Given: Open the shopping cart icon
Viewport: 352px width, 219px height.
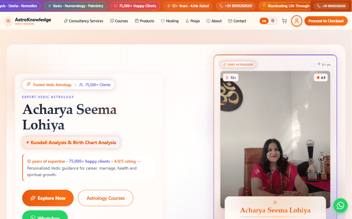Looking at the screenshot, I should click(284, 21).
